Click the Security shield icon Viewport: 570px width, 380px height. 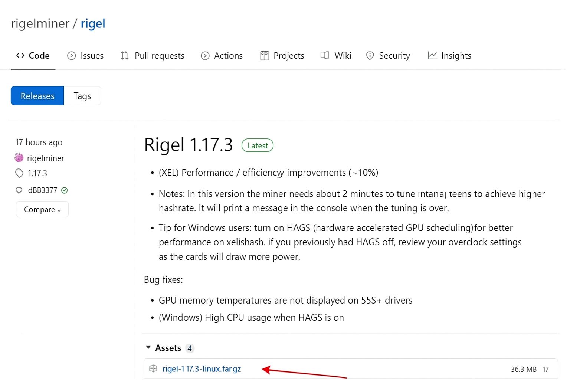pos(370,55)
